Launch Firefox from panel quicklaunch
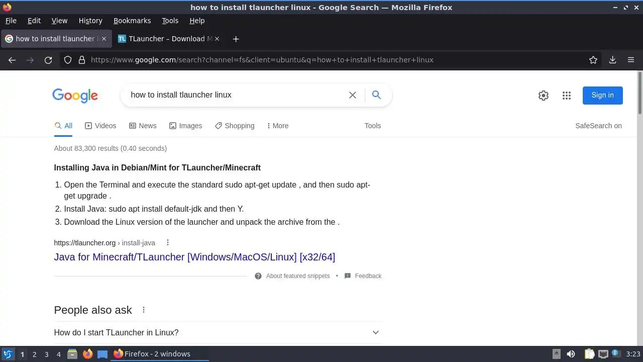 tap(87, 354)
